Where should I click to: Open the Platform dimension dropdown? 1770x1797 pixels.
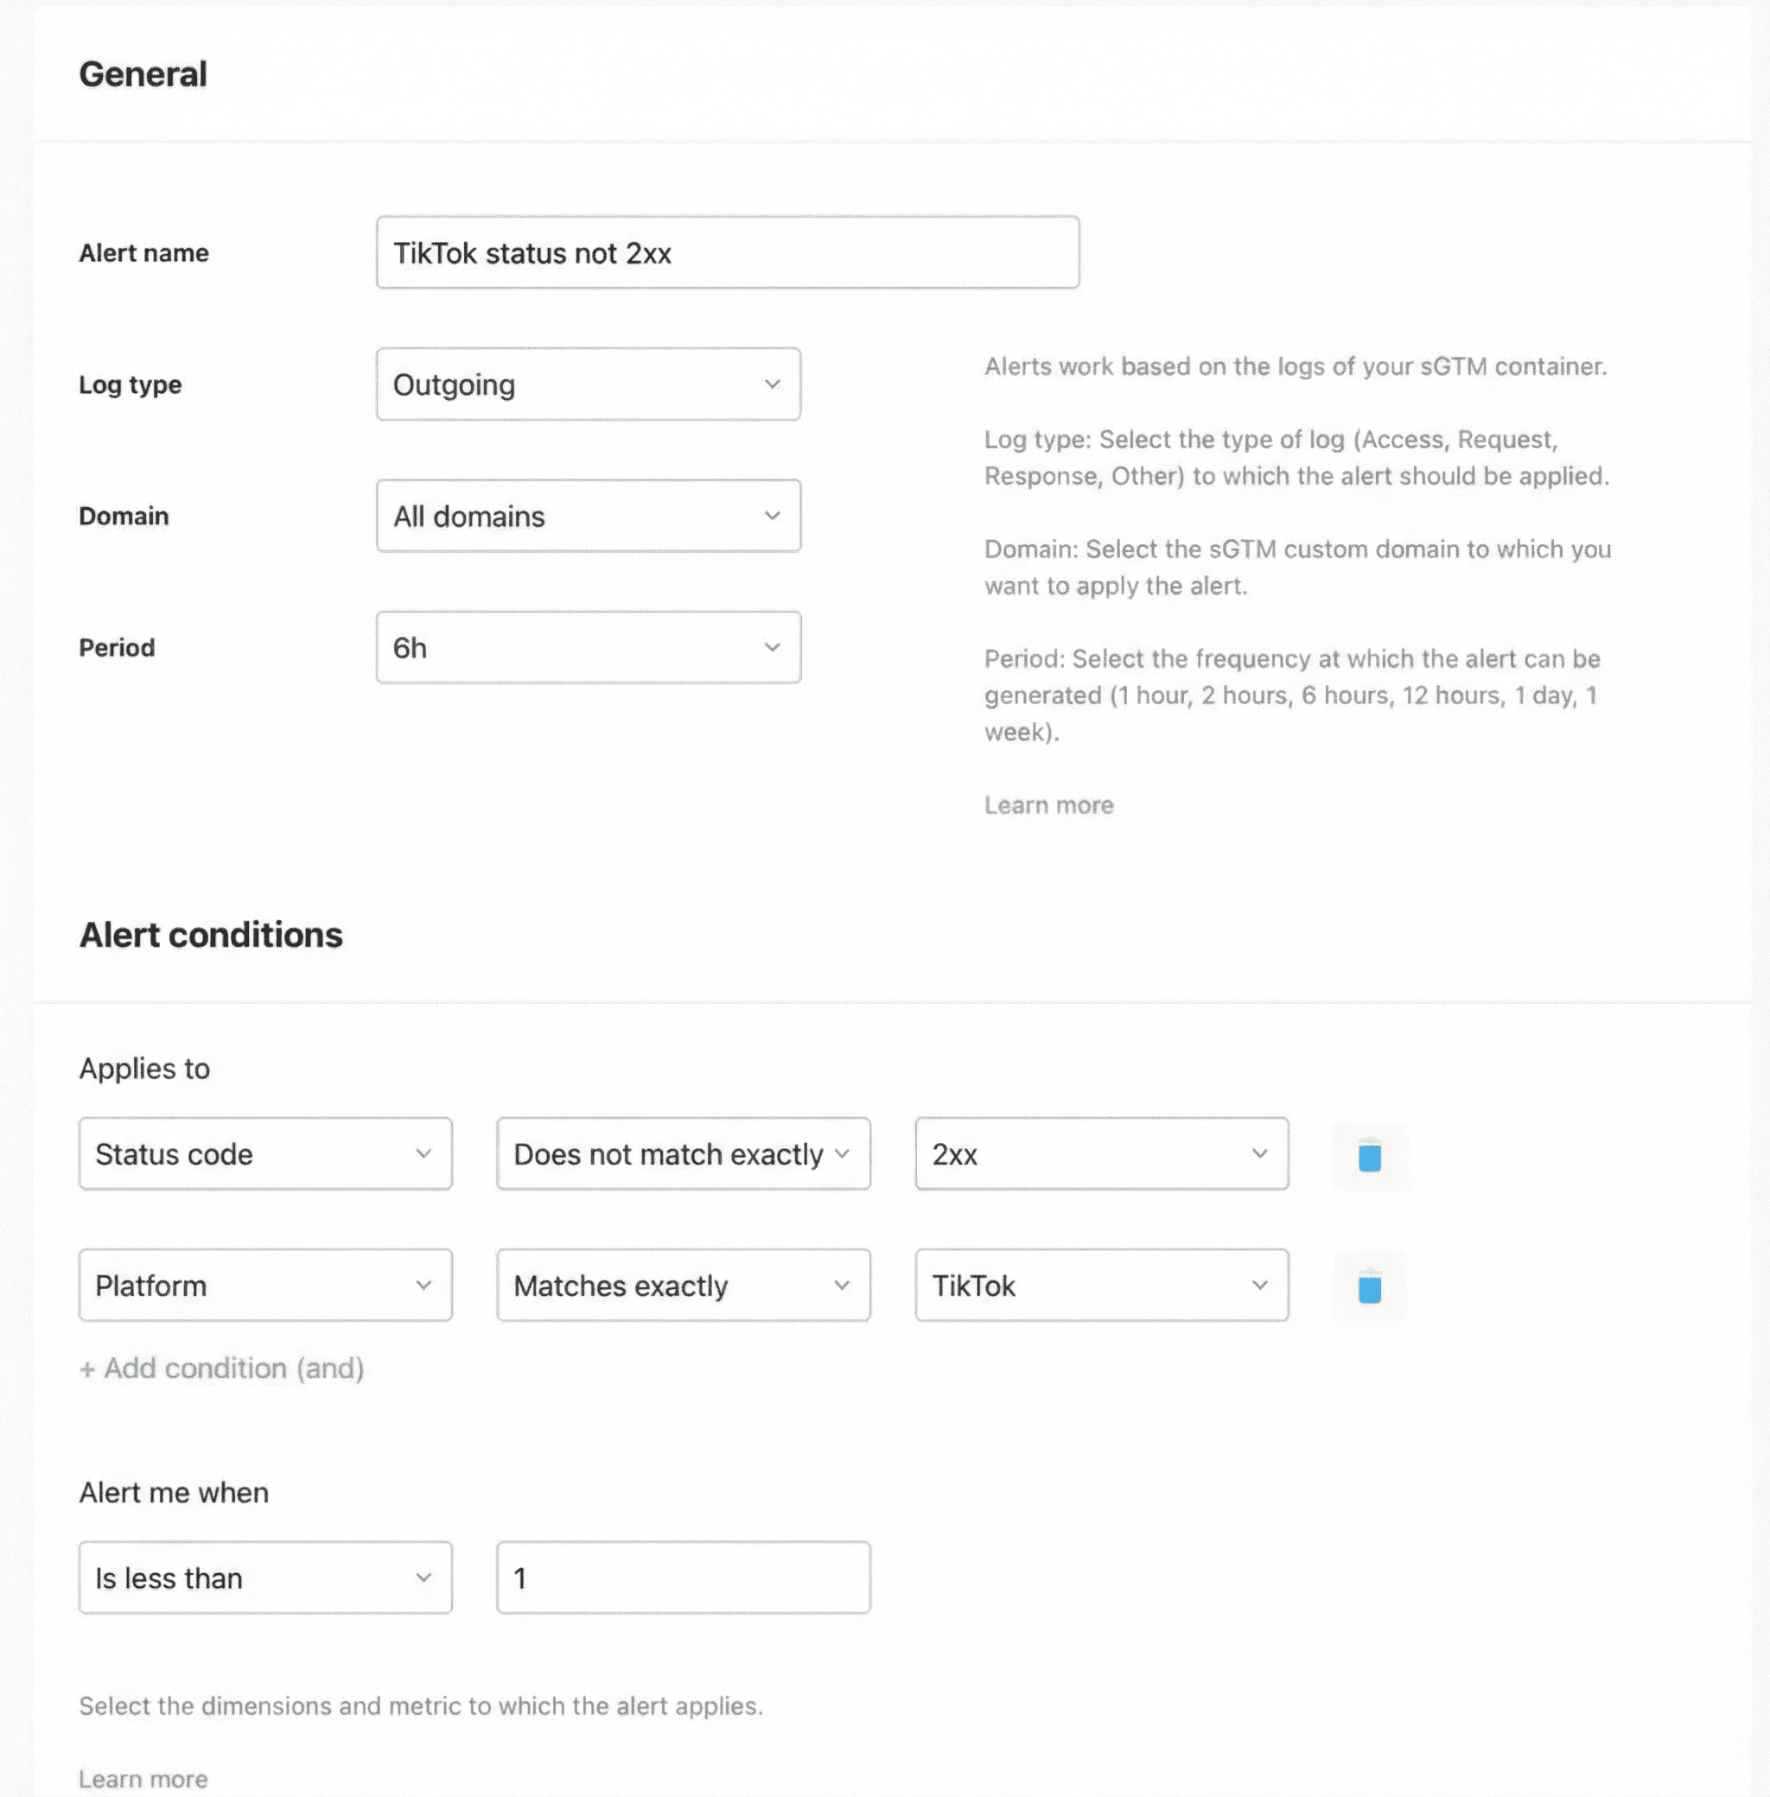(265, 1286)
